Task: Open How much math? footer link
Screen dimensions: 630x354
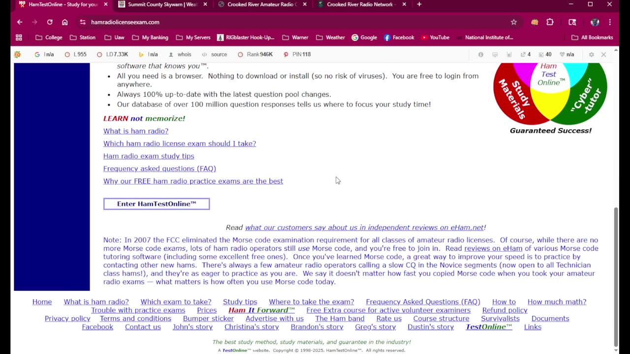Action: [x=557, y=302]
